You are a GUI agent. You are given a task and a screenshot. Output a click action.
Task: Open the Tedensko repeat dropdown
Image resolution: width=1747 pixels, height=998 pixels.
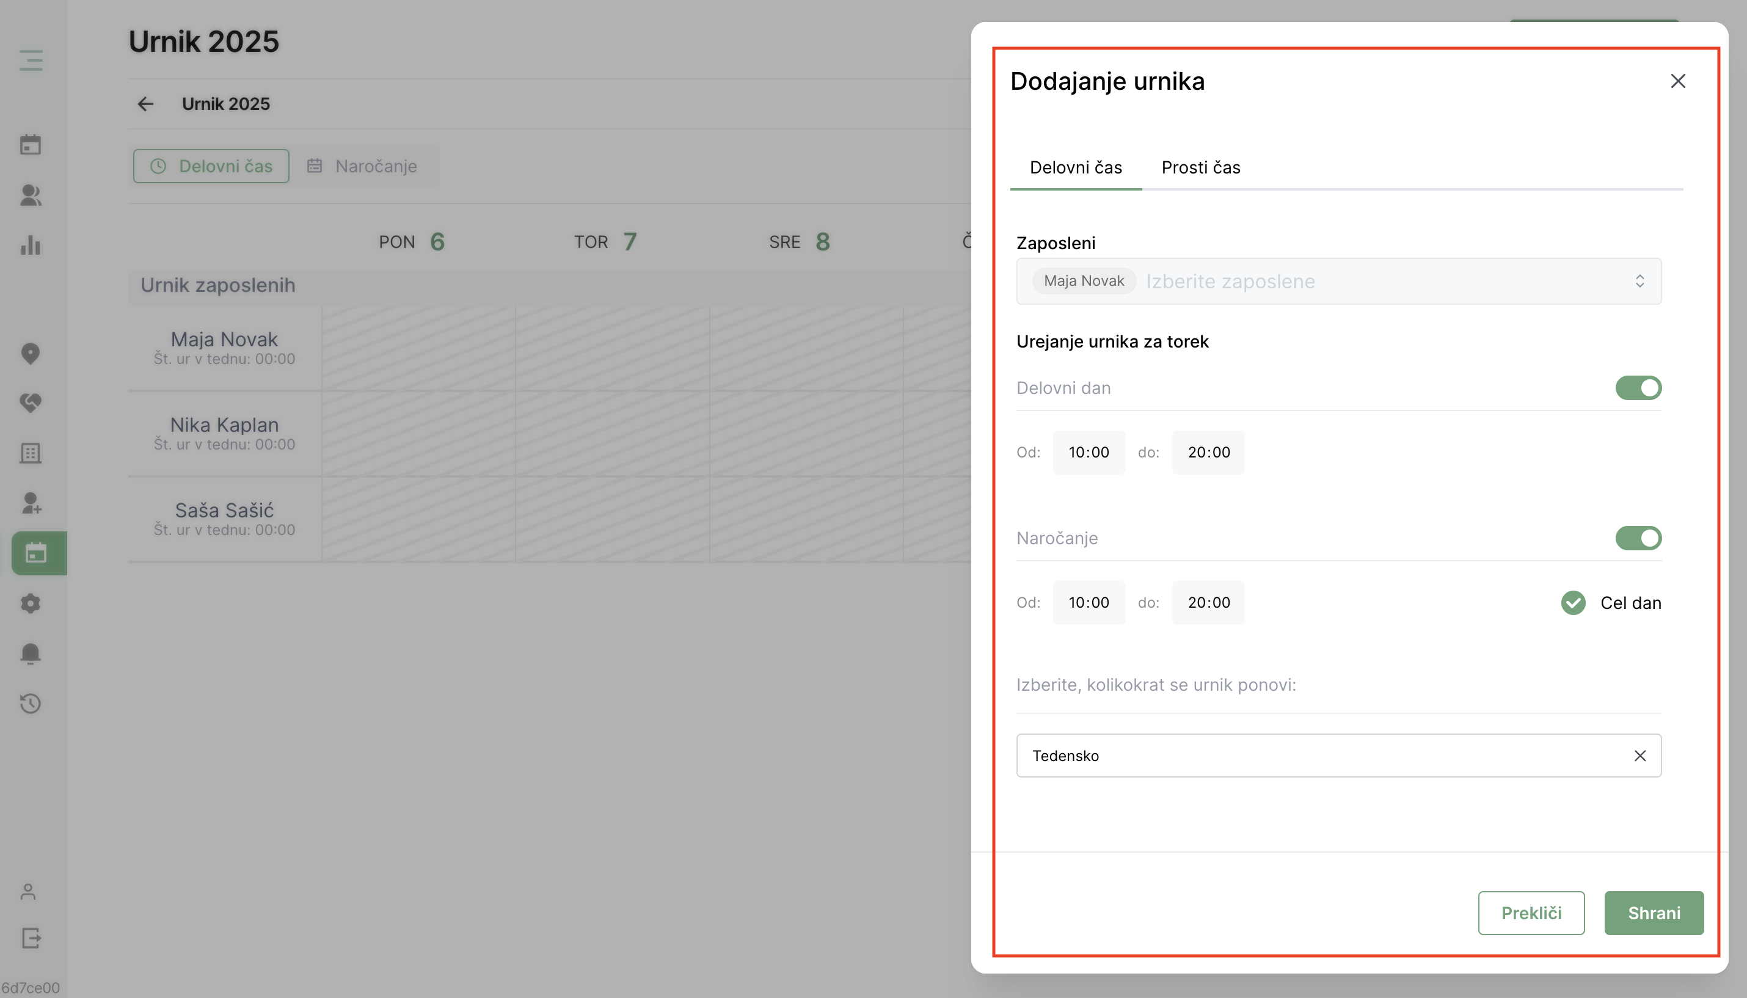click(1338, 756)
